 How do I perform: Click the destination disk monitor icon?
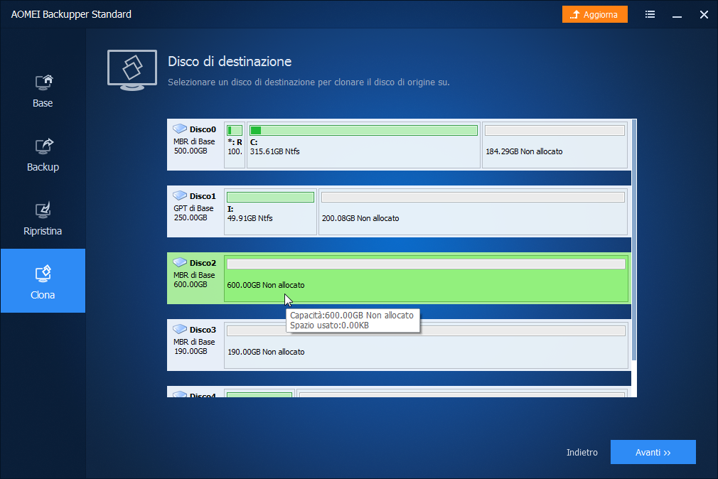point(132,70)
